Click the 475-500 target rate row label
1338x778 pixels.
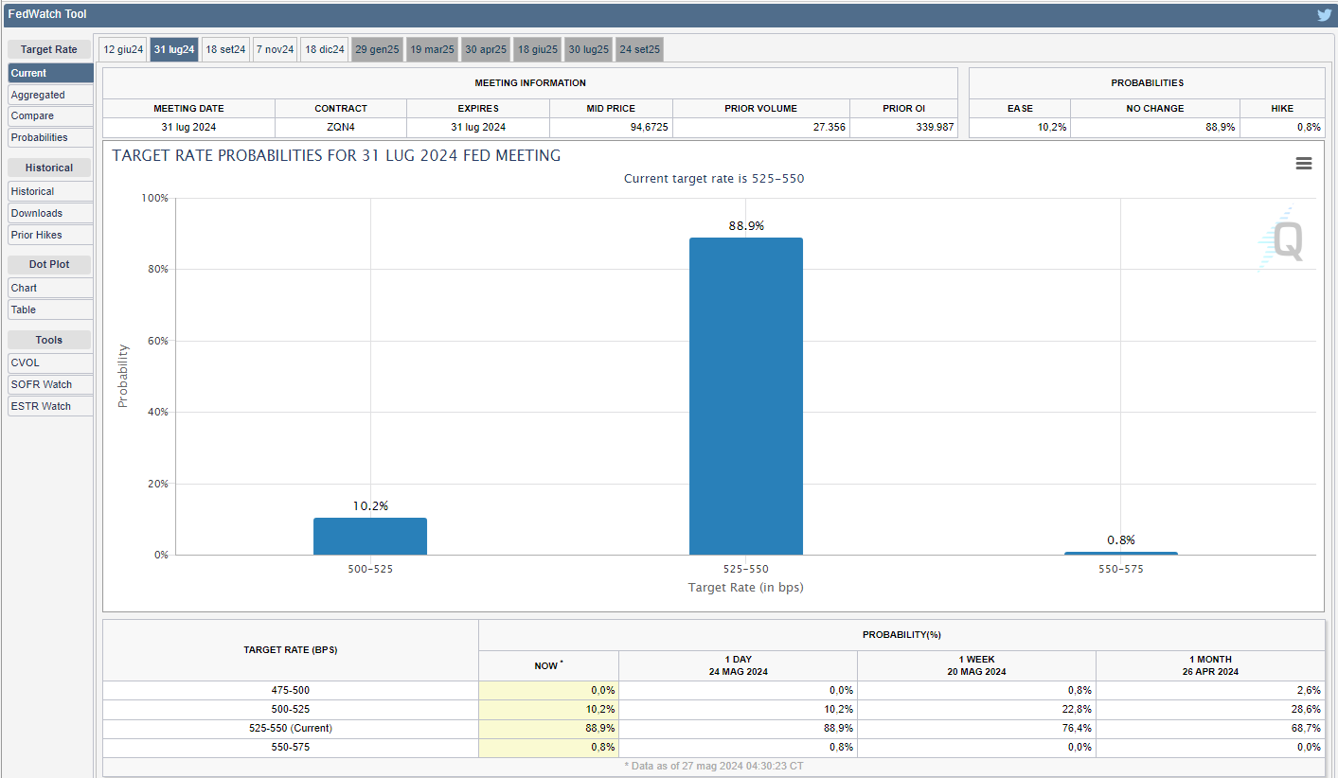pos(291,690)
